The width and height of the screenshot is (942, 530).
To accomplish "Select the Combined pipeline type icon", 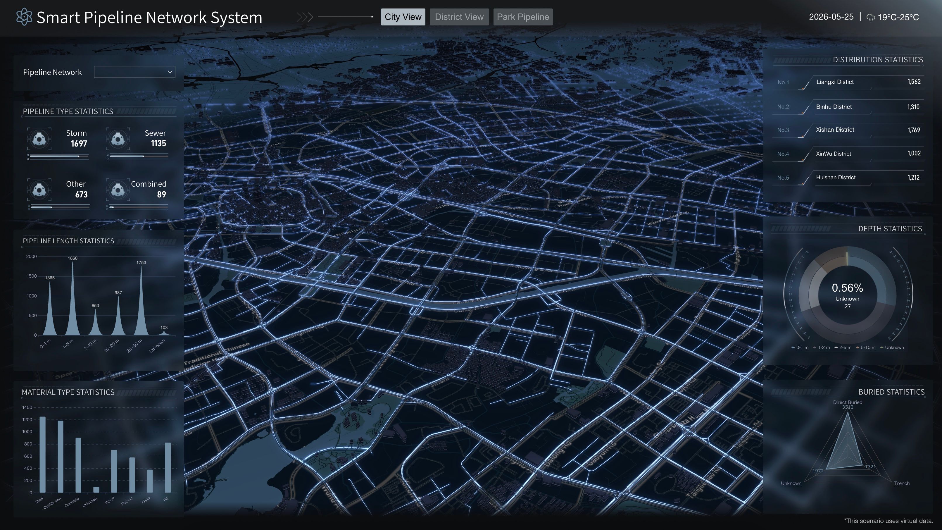I will pyautogui.click(x=118, y=190).
